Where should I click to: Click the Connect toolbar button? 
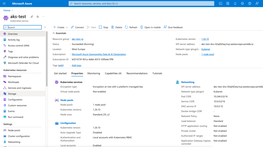coord(77,27)
